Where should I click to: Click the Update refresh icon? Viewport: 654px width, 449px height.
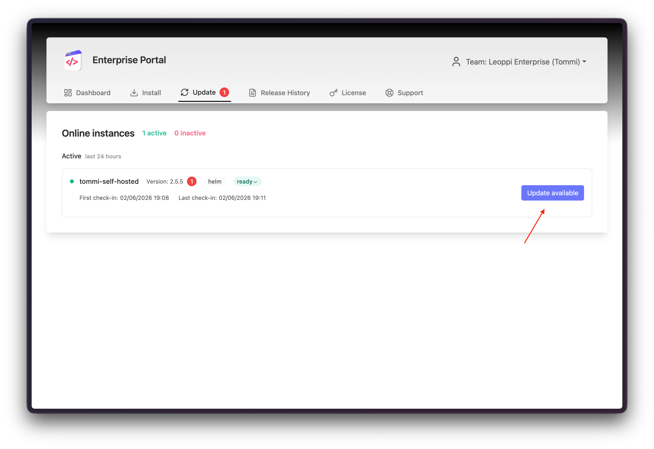[x=184, y=92]
